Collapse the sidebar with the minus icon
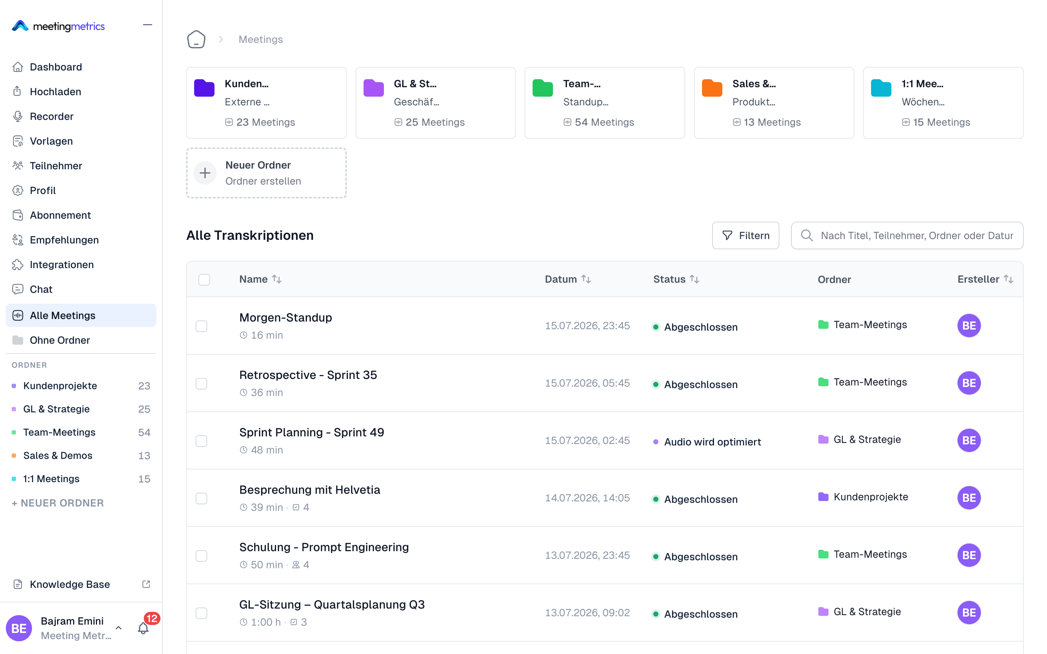The width and height of the screenshot is (1047, 654). coord(148,25)
